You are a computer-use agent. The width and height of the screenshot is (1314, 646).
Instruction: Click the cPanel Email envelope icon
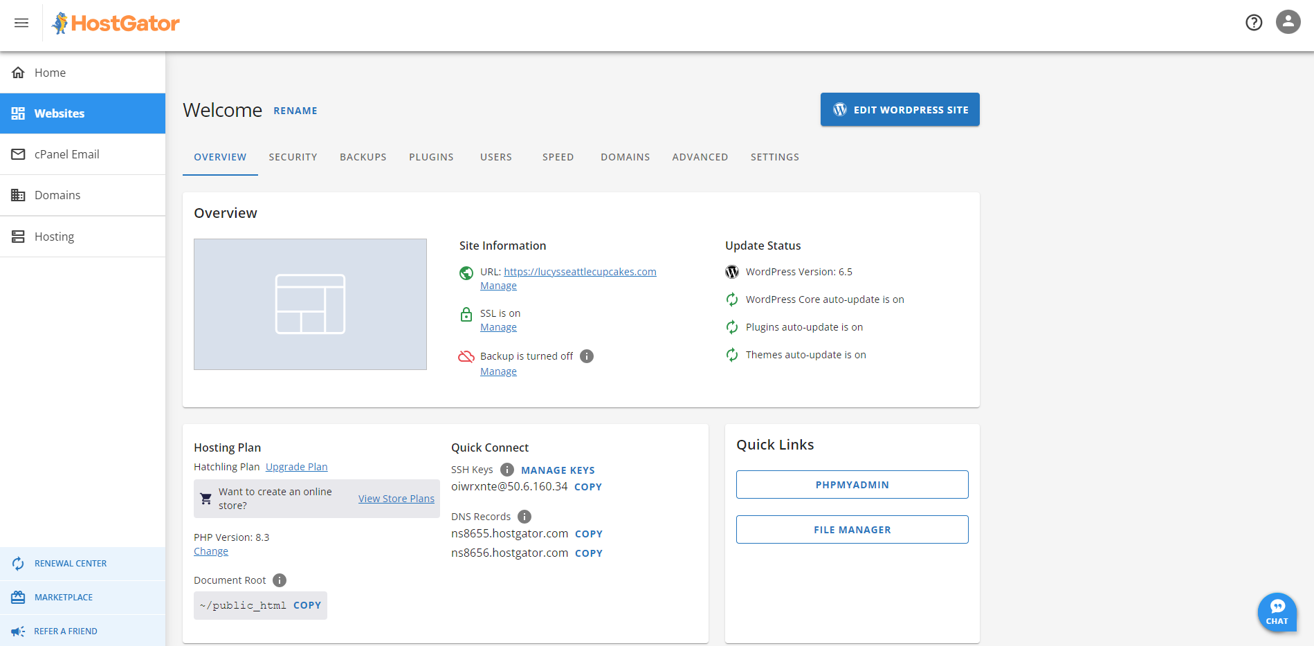point(18,154)
